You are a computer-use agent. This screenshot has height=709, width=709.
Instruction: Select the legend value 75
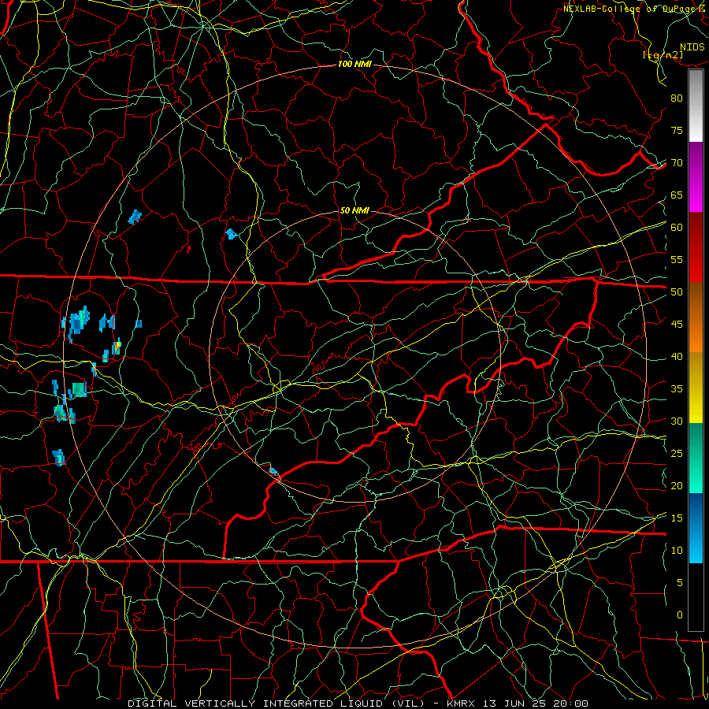click(677, 131)
